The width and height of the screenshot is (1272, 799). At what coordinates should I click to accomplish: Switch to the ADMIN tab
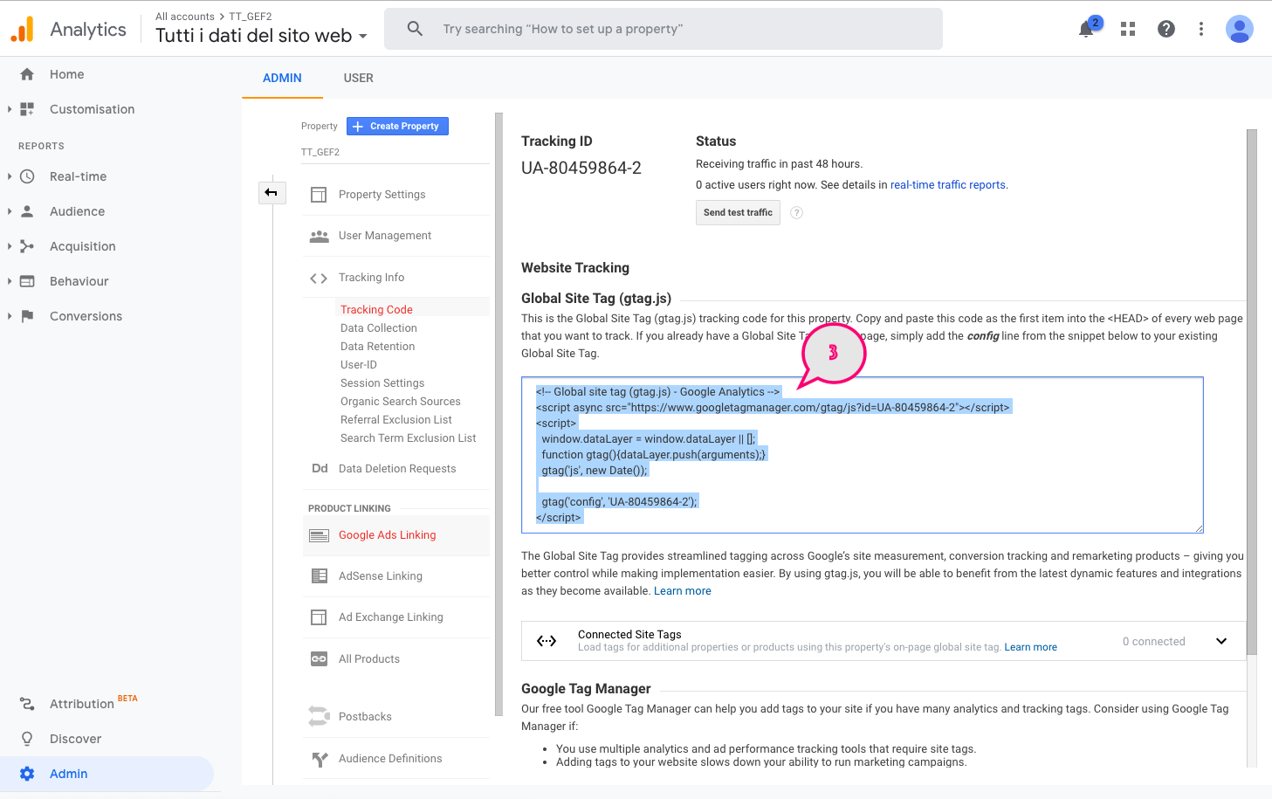282,78
